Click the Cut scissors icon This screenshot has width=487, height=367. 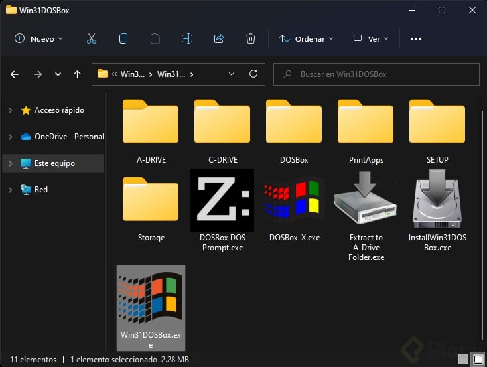pos(92,39)
